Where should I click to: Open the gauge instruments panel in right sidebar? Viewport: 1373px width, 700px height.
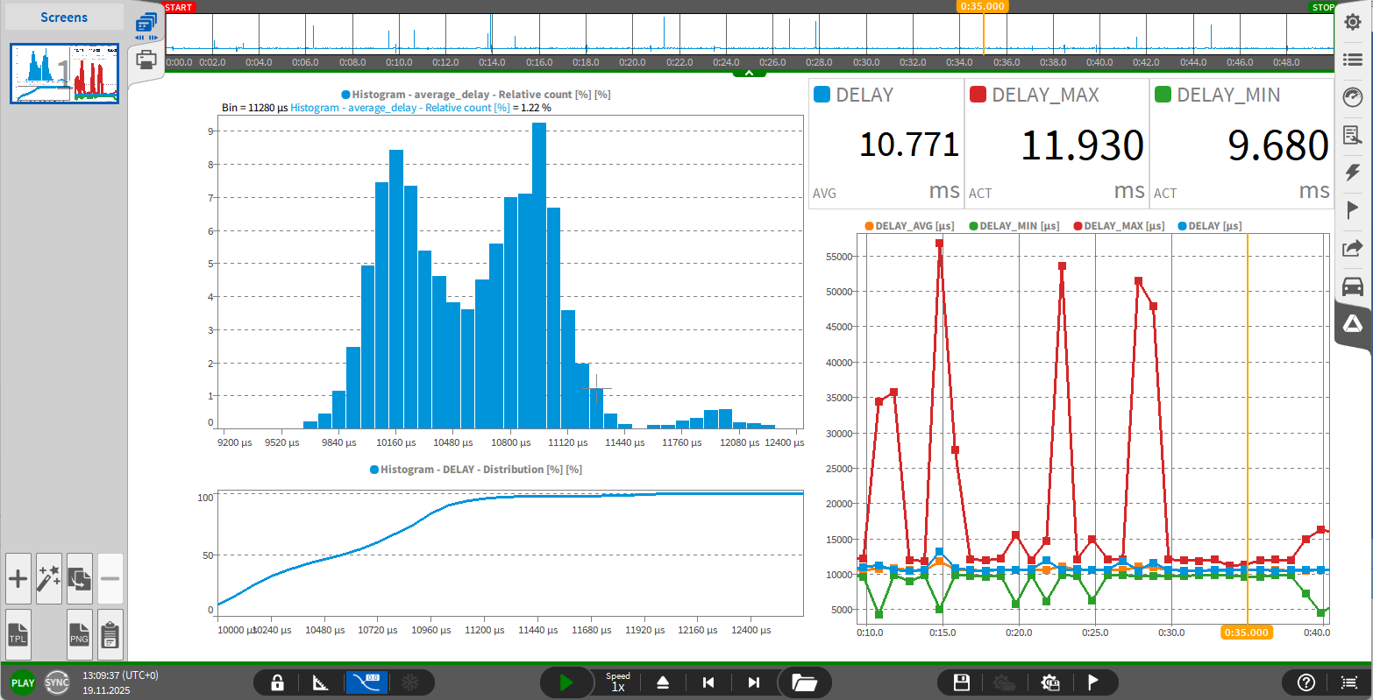pos(1353,97)
